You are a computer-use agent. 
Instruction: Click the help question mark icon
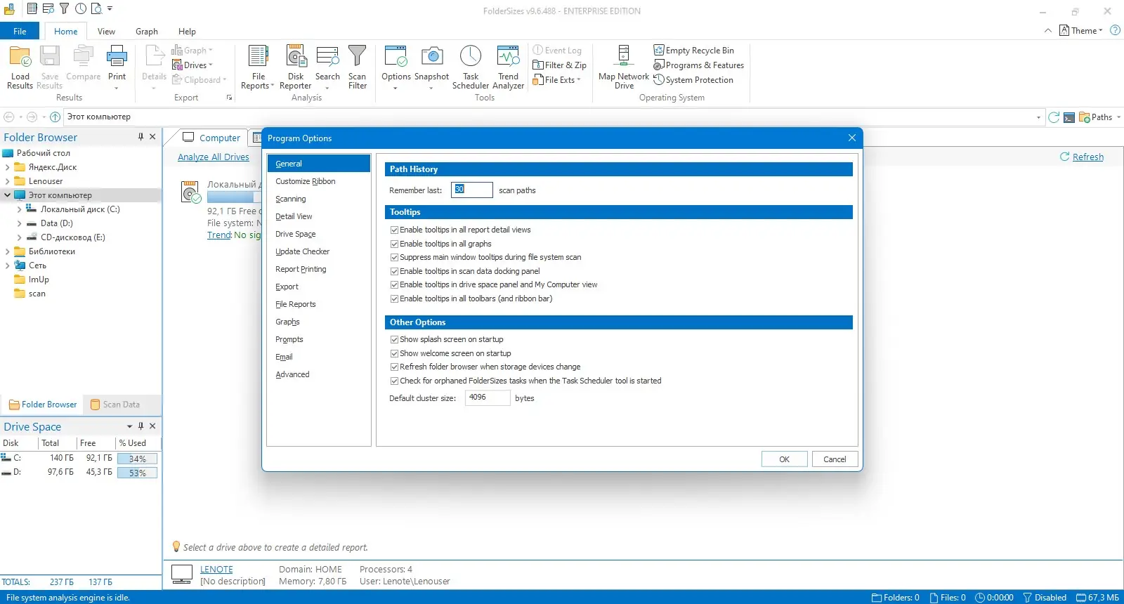coord(1115,31)
